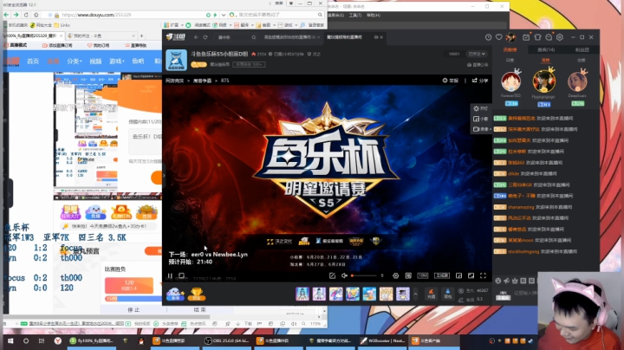The image size is (624, 350).
Task: Open the messages chat-bubble icon
Action: (549, 37)
